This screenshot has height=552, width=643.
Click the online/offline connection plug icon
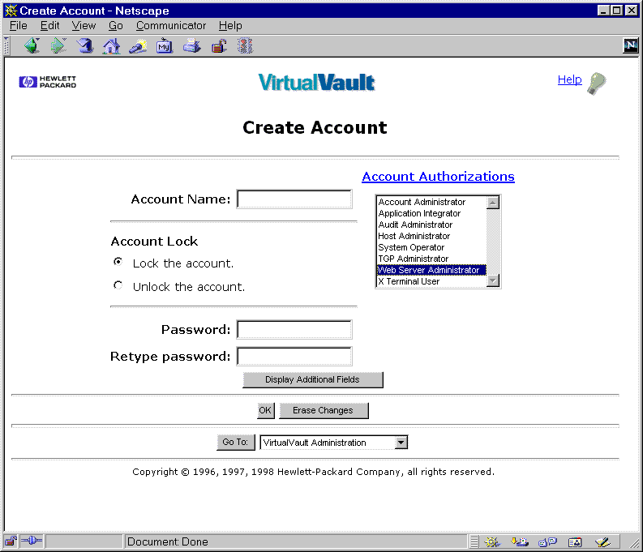pyautogui.click(x=31, y=541)
